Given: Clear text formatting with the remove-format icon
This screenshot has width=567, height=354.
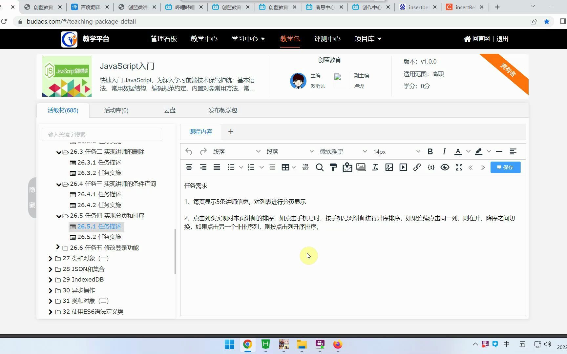Looking at the screenshot, I should point(375,167).
